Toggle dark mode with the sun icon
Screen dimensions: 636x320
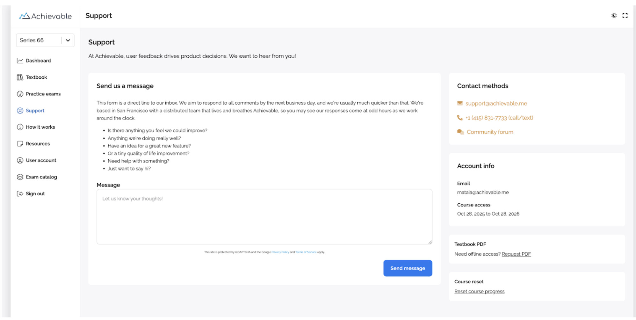[x=614, y=16]
